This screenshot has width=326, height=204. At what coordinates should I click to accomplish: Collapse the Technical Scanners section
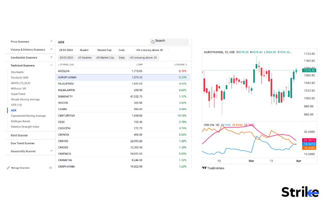tap(31, 66)
